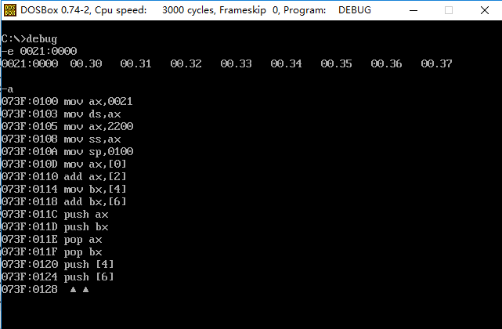Click the 'C:\>debug' command line
502x329 pixels.
(29, 38)
